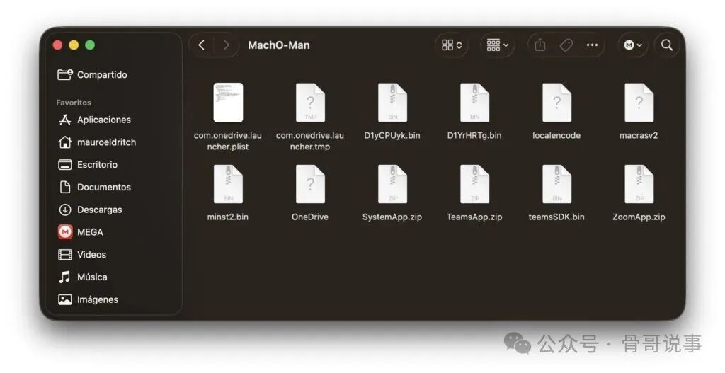Open Compartido in the sidebar

pyautogui.click(x=93, y=74)
